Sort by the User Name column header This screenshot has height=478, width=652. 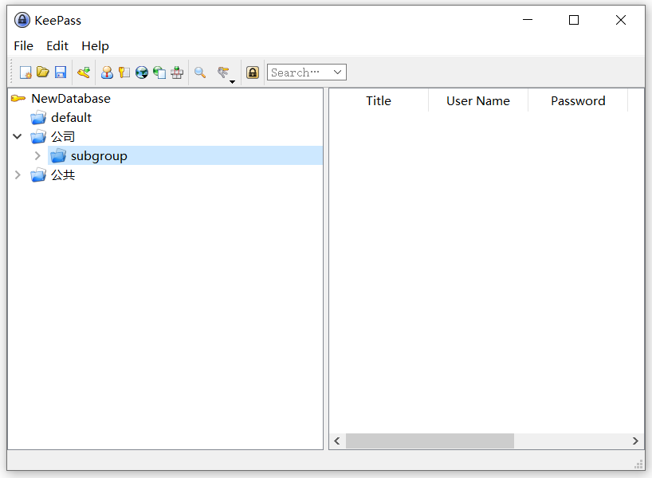coord(478,100)
